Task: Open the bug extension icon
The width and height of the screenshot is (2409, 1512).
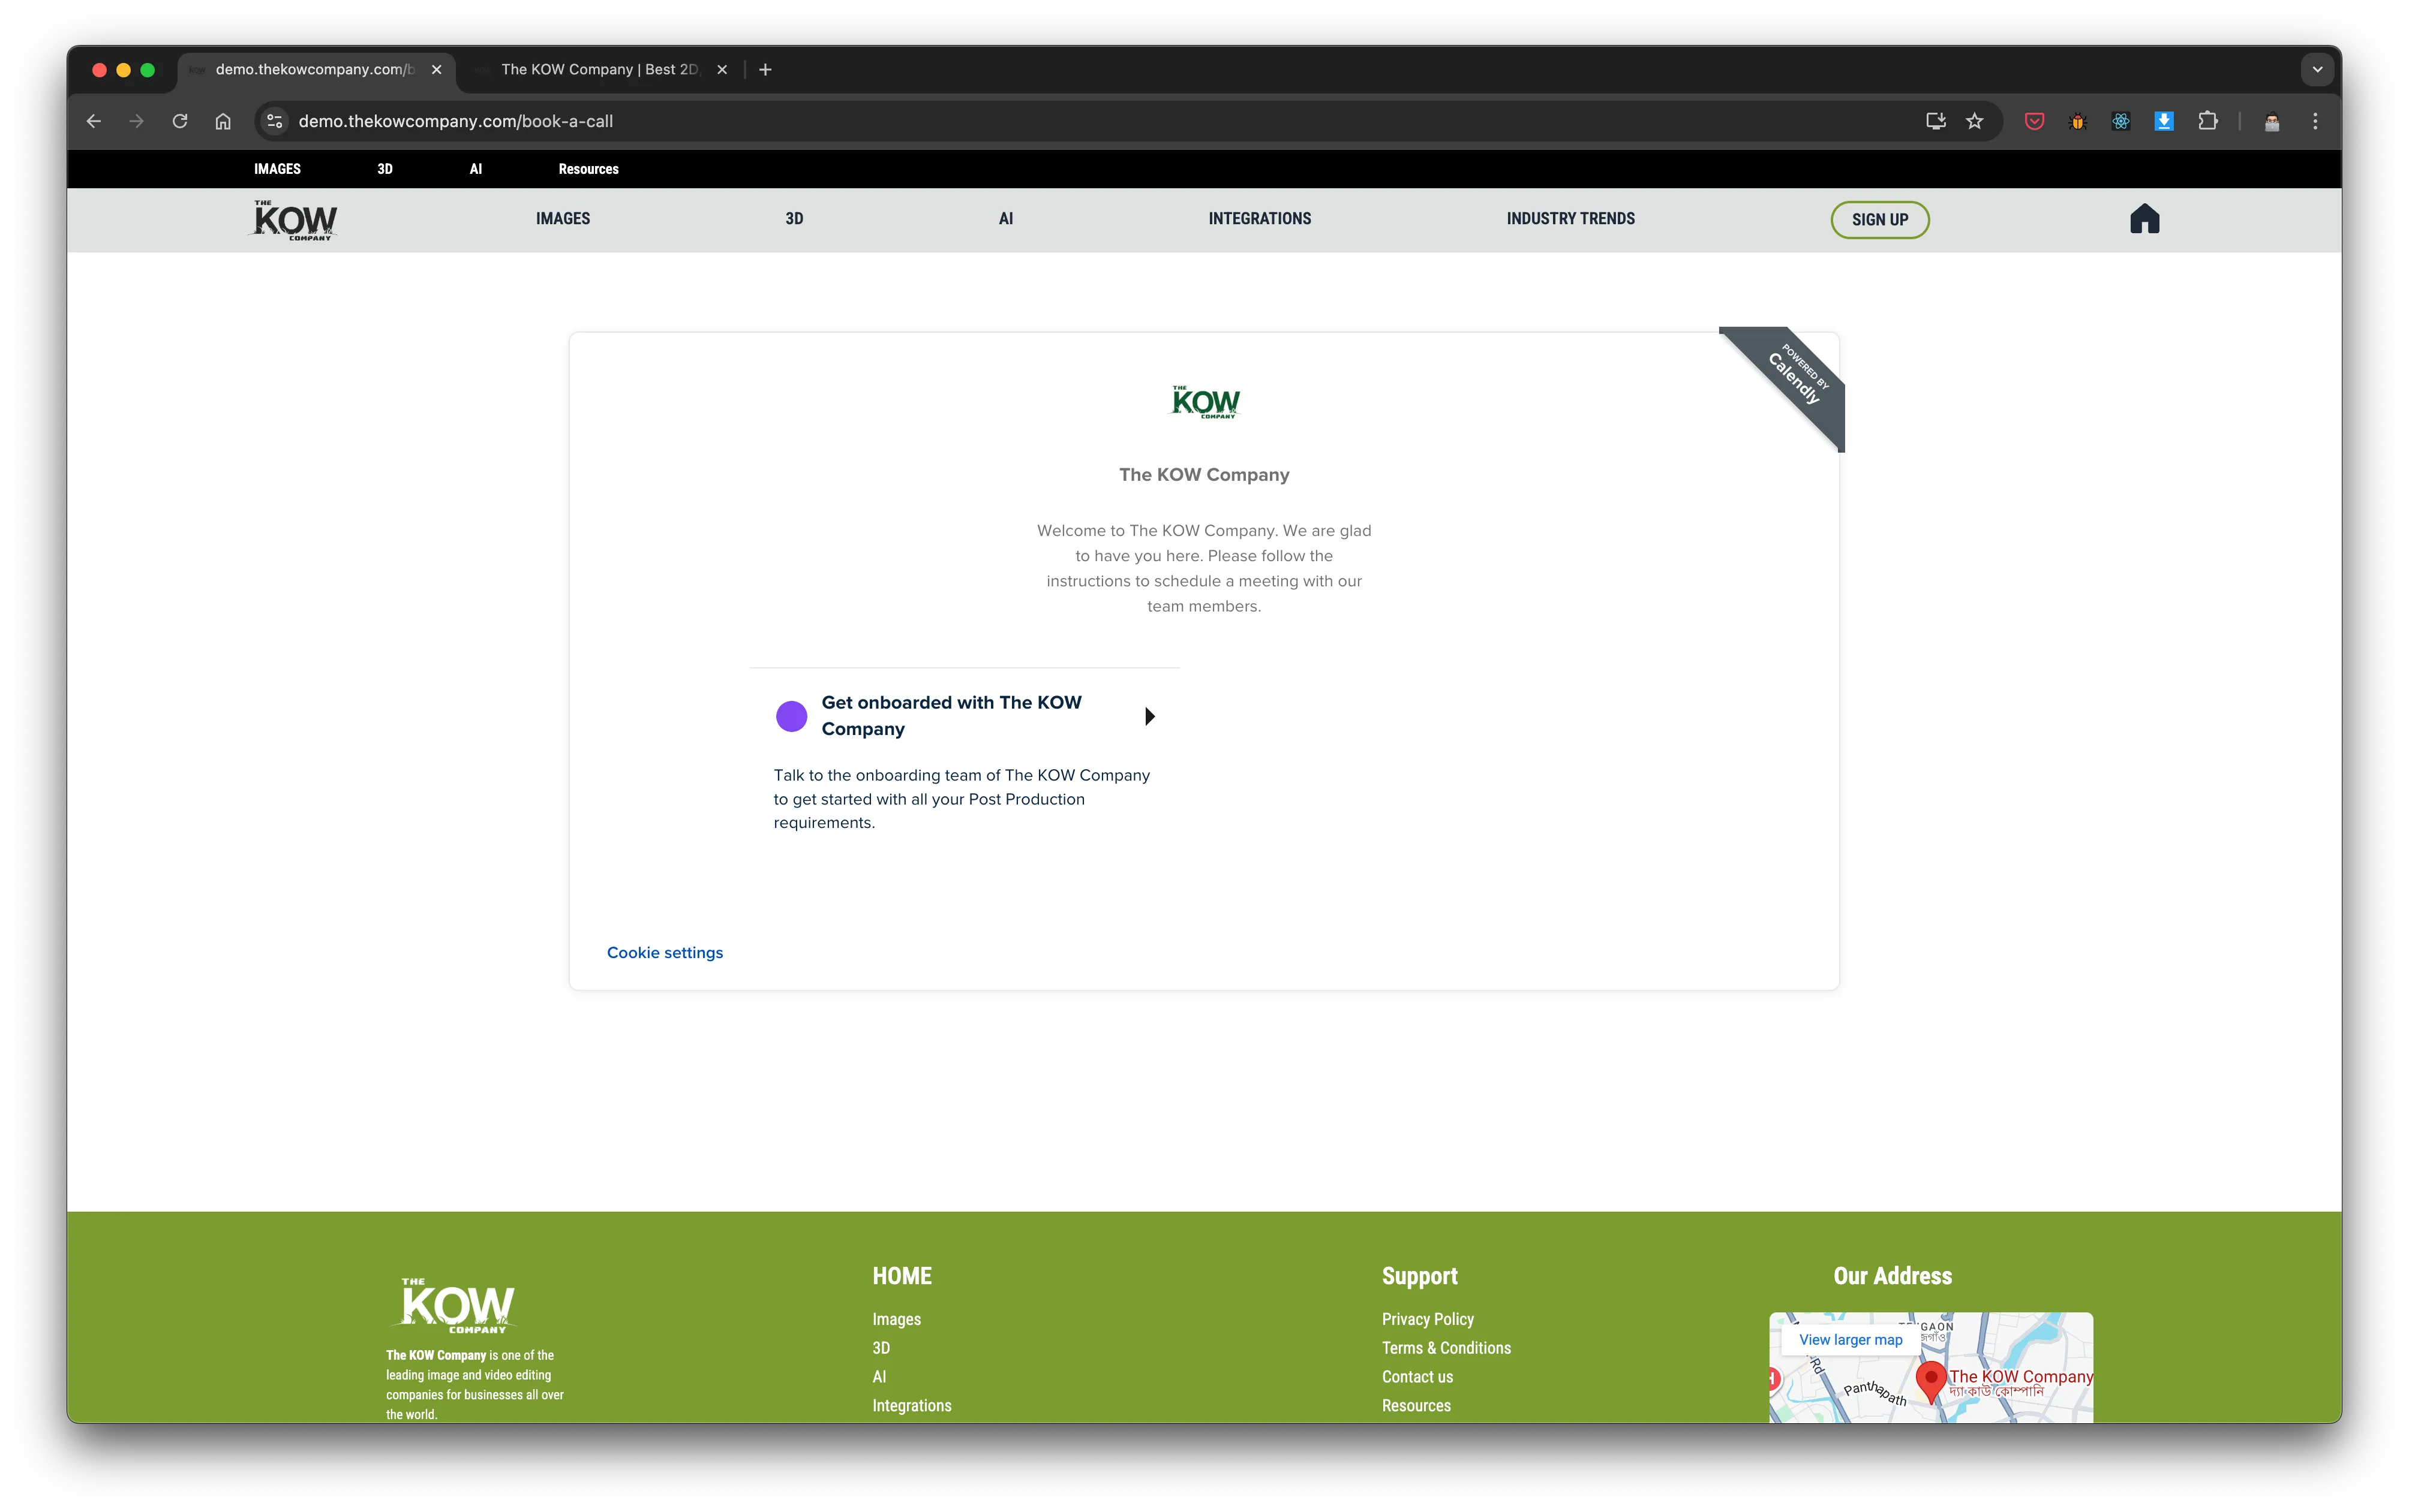Action: pos(2077,121)
